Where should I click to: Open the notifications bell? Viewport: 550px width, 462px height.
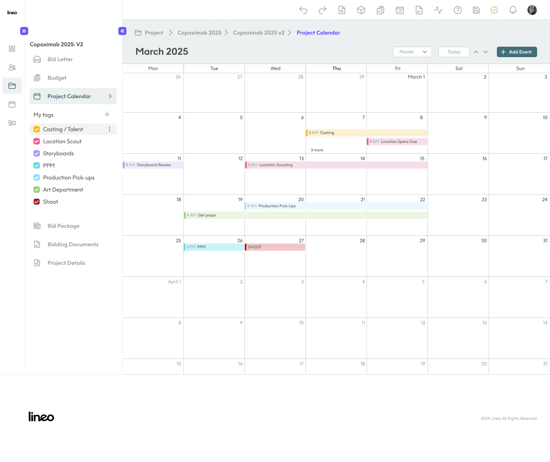pos(513,10)
